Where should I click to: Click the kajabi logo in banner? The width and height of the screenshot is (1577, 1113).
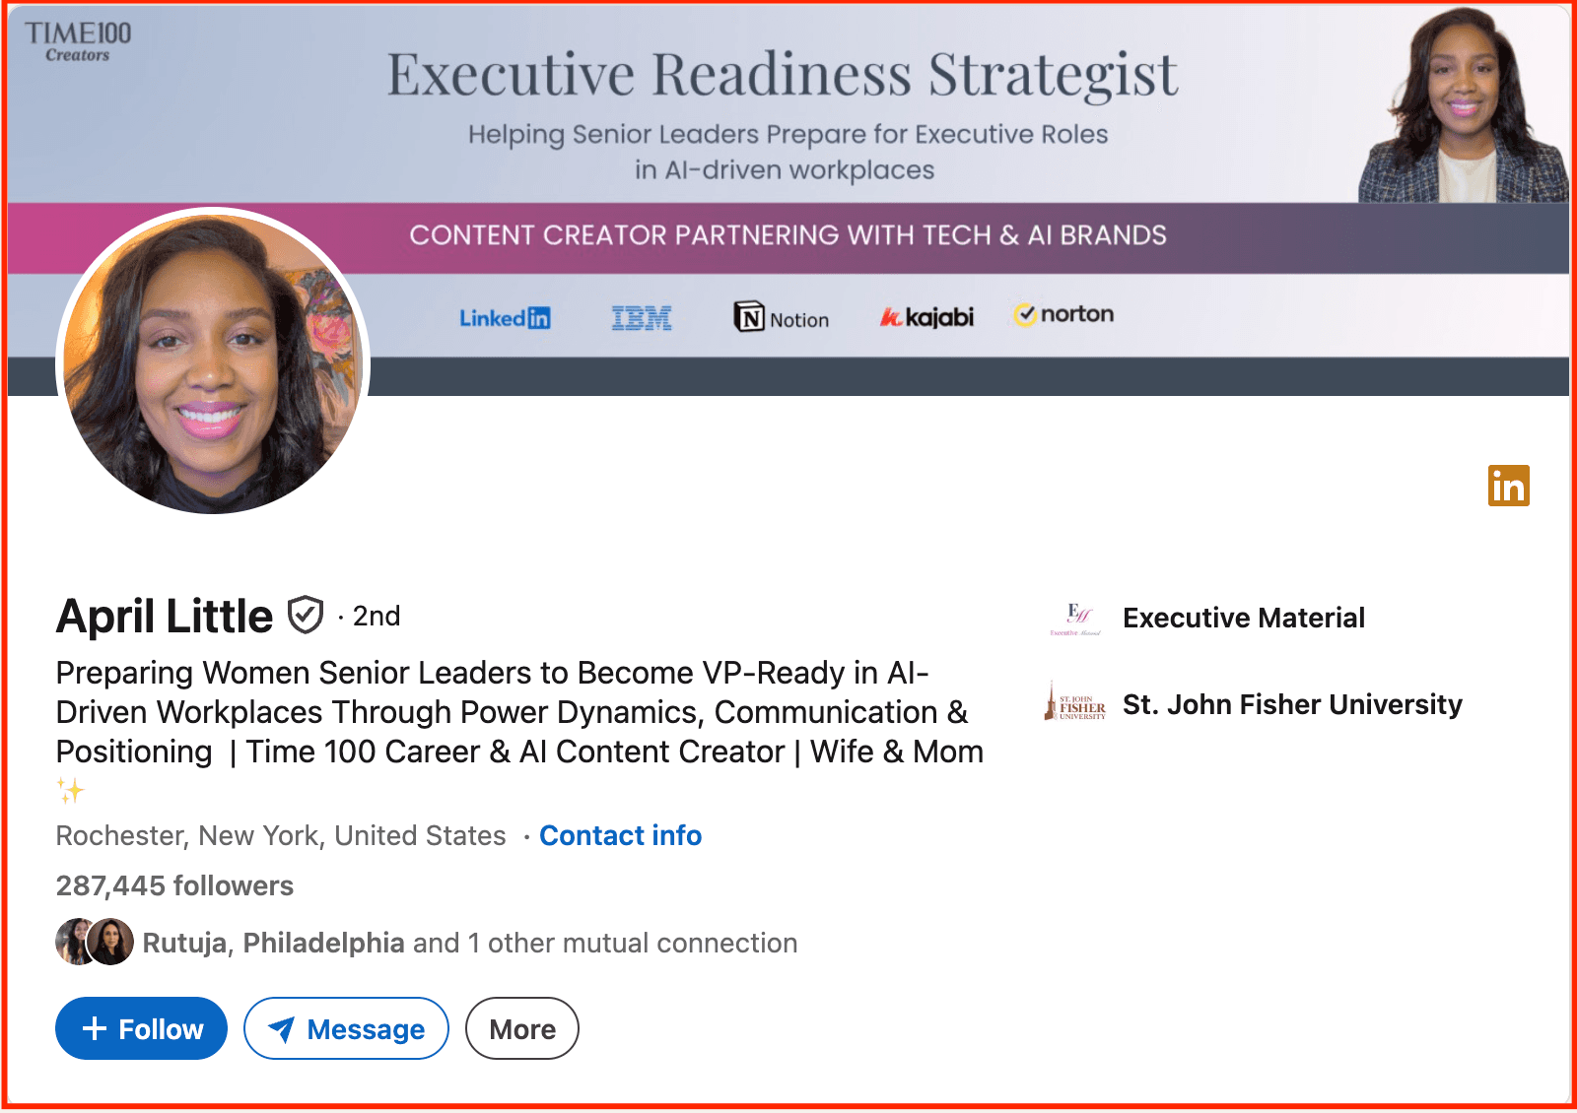[x=926, y=317]
